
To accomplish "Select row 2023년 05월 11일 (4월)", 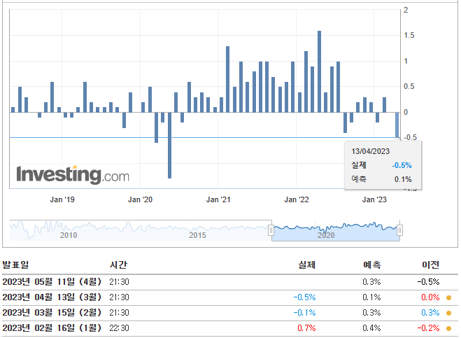I will [230, 282].
